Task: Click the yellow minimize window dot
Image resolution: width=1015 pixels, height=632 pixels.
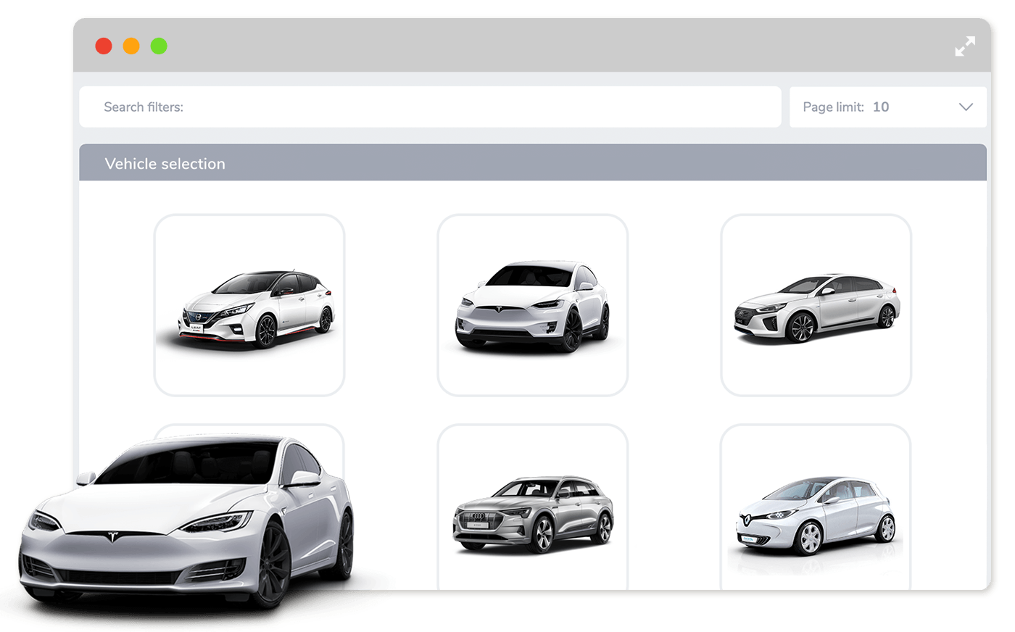Action: tap(131, 46)
